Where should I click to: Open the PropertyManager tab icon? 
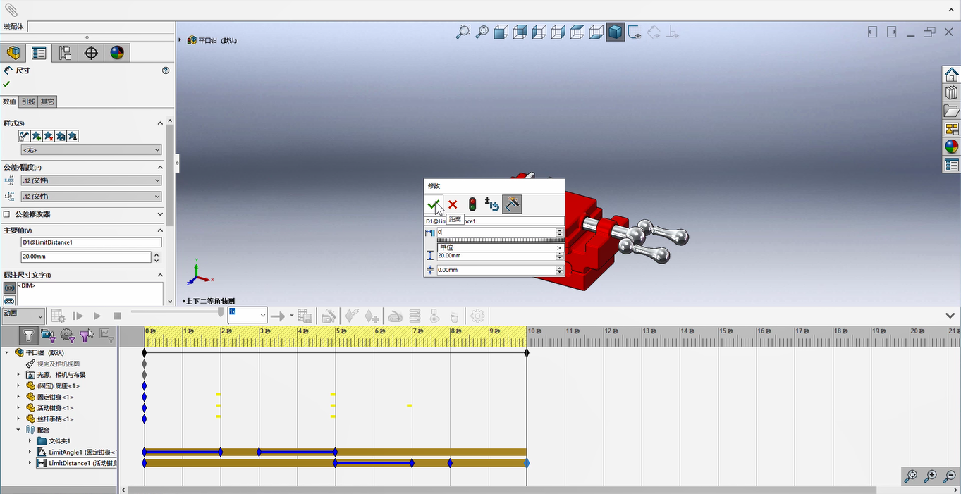pyautogui.click(x=39, y=53)
